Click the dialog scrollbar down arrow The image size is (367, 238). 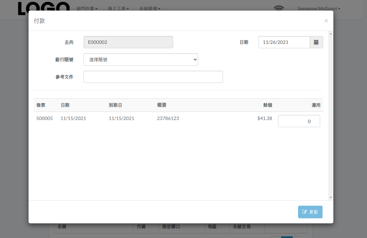pyautogui.click(x=331, y=198)
